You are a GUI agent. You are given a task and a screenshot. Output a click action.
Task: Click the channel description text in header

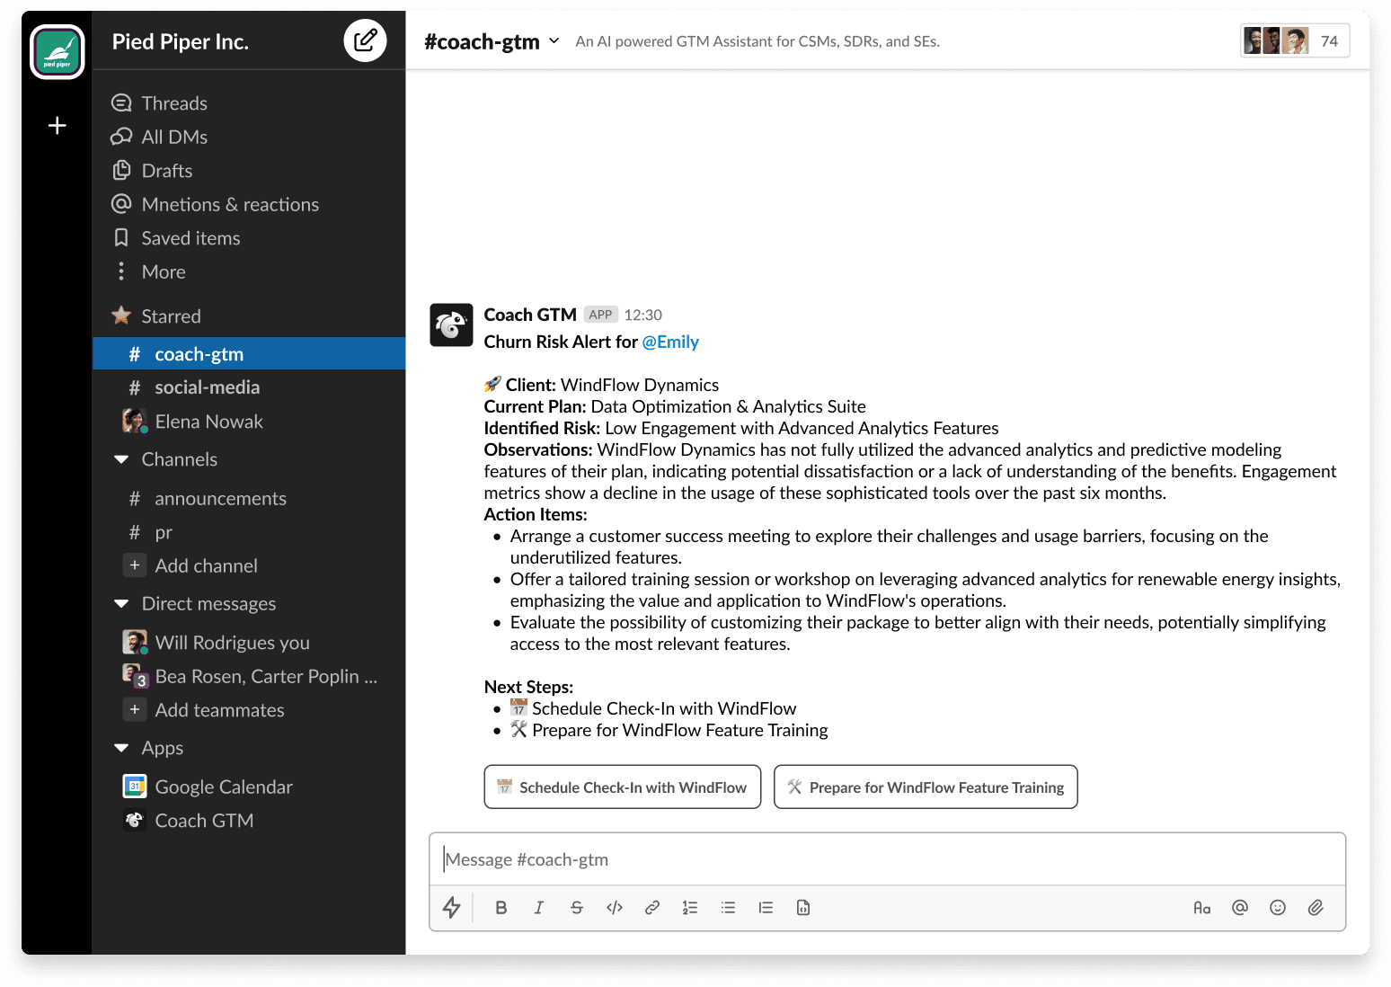pos(758,41)
